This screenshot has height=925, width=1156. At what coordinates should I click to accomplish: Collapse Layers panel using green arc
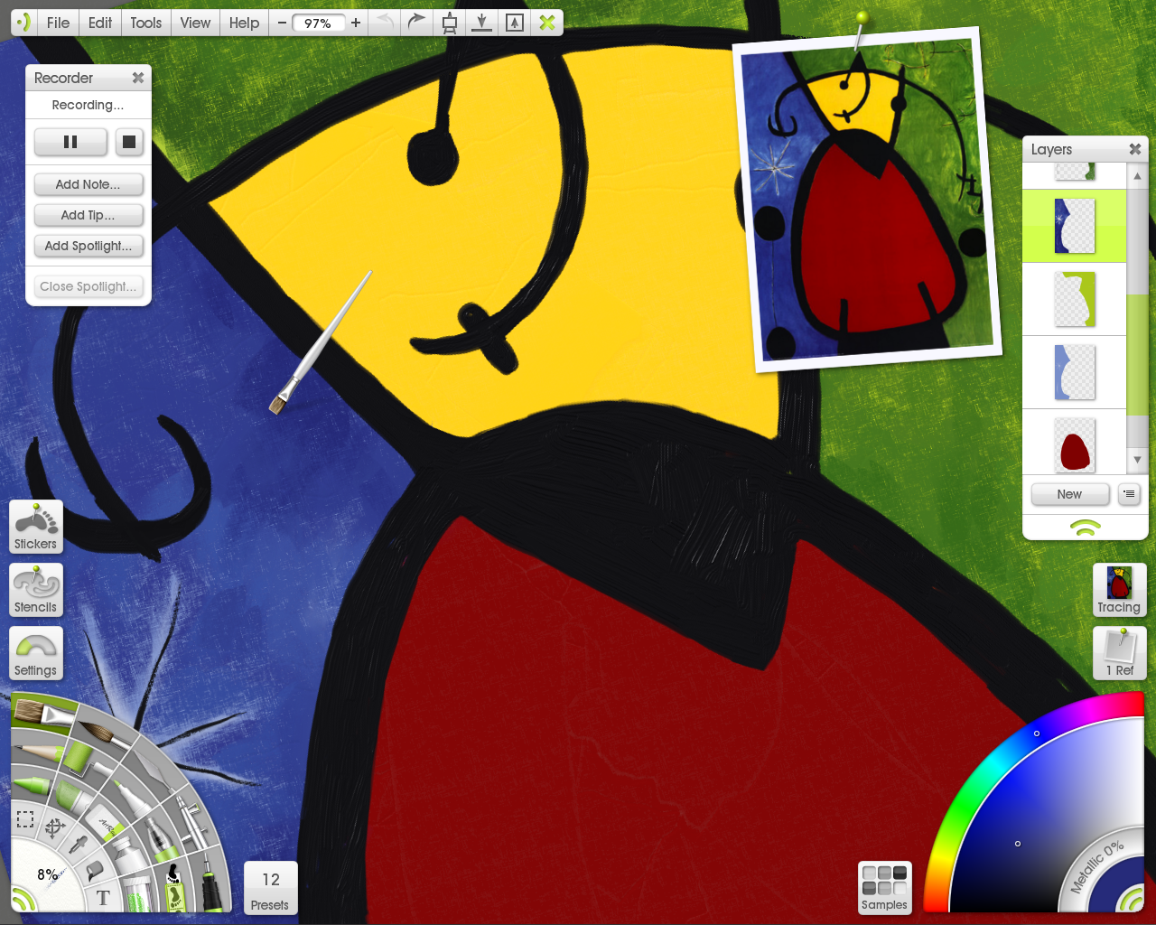pos(1086,528)
